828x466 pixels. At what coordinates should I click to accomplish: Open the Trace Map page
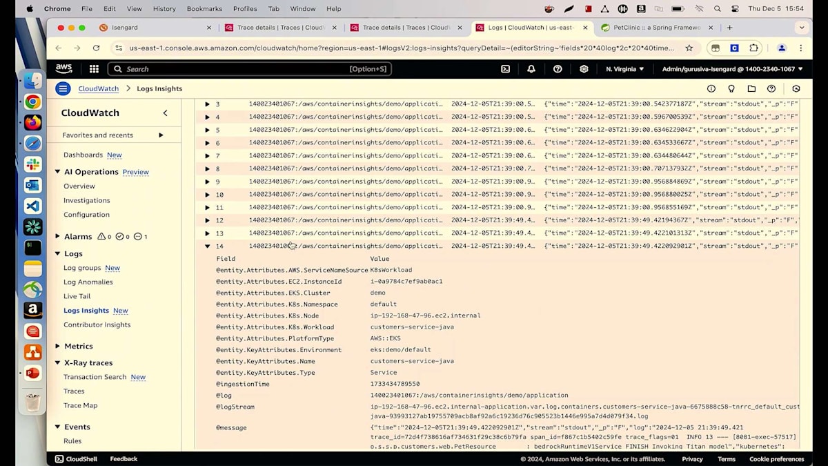[x=80, y=405]
